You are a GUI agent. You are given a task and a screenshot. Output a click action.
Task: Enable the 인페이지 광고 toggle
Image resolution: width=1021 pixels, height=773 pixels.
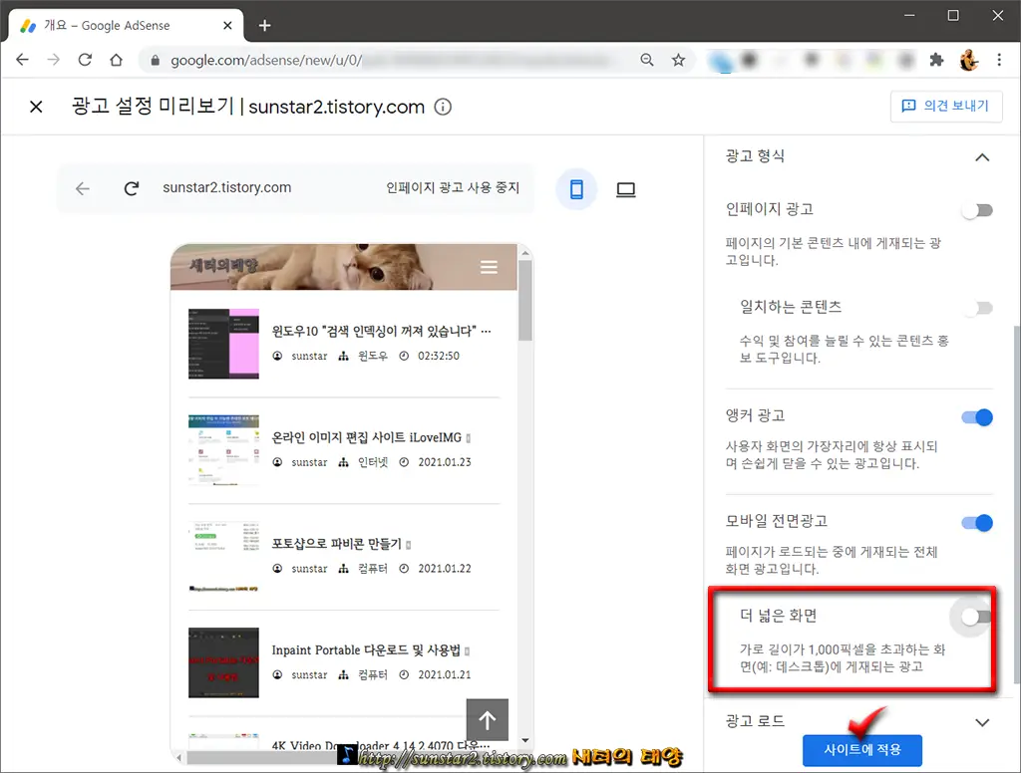(x=977, y=210)
